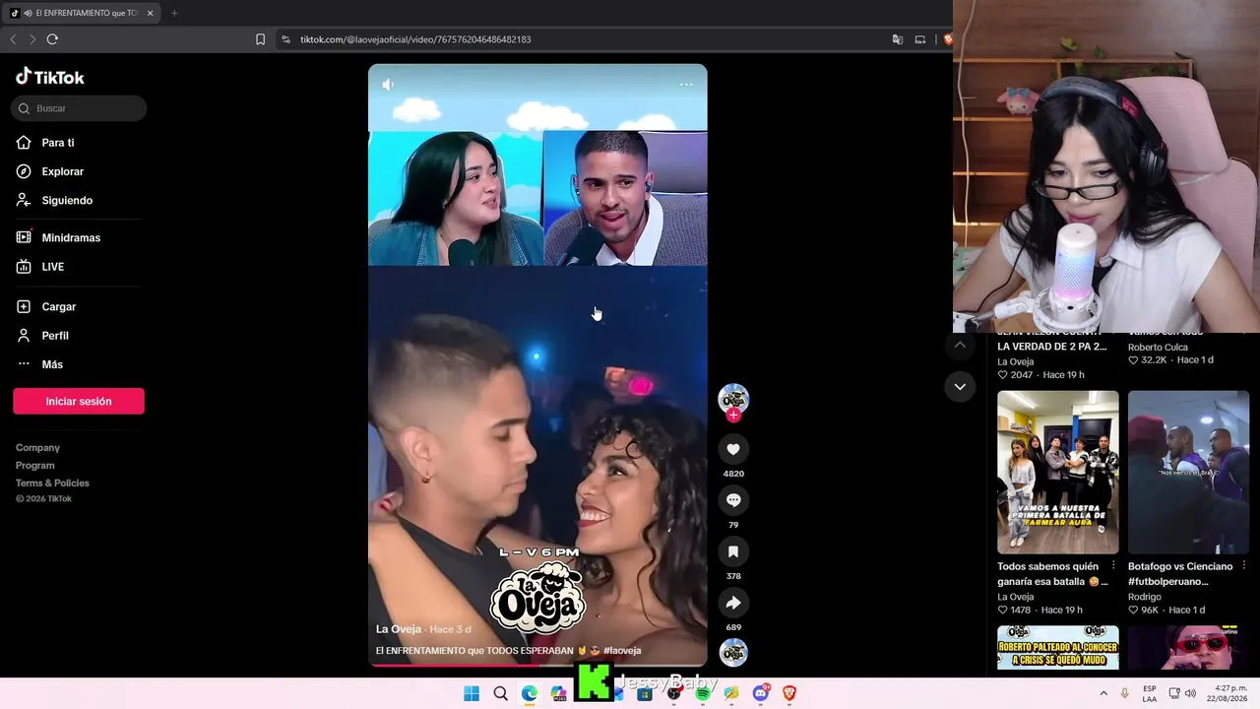Share the video with the arrow icon

click(733, 603)
